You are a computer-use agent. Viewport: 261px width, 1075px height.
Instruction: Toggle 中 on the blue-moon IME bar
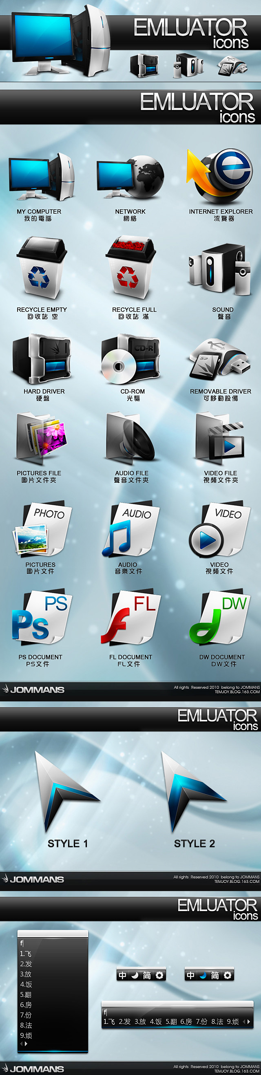[x=190, y=975]
